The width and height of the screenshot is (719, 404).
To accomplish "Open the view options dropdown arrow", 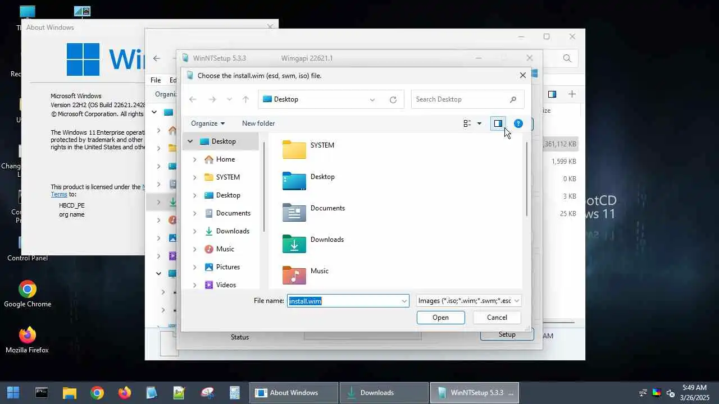I will coord(479,123).
